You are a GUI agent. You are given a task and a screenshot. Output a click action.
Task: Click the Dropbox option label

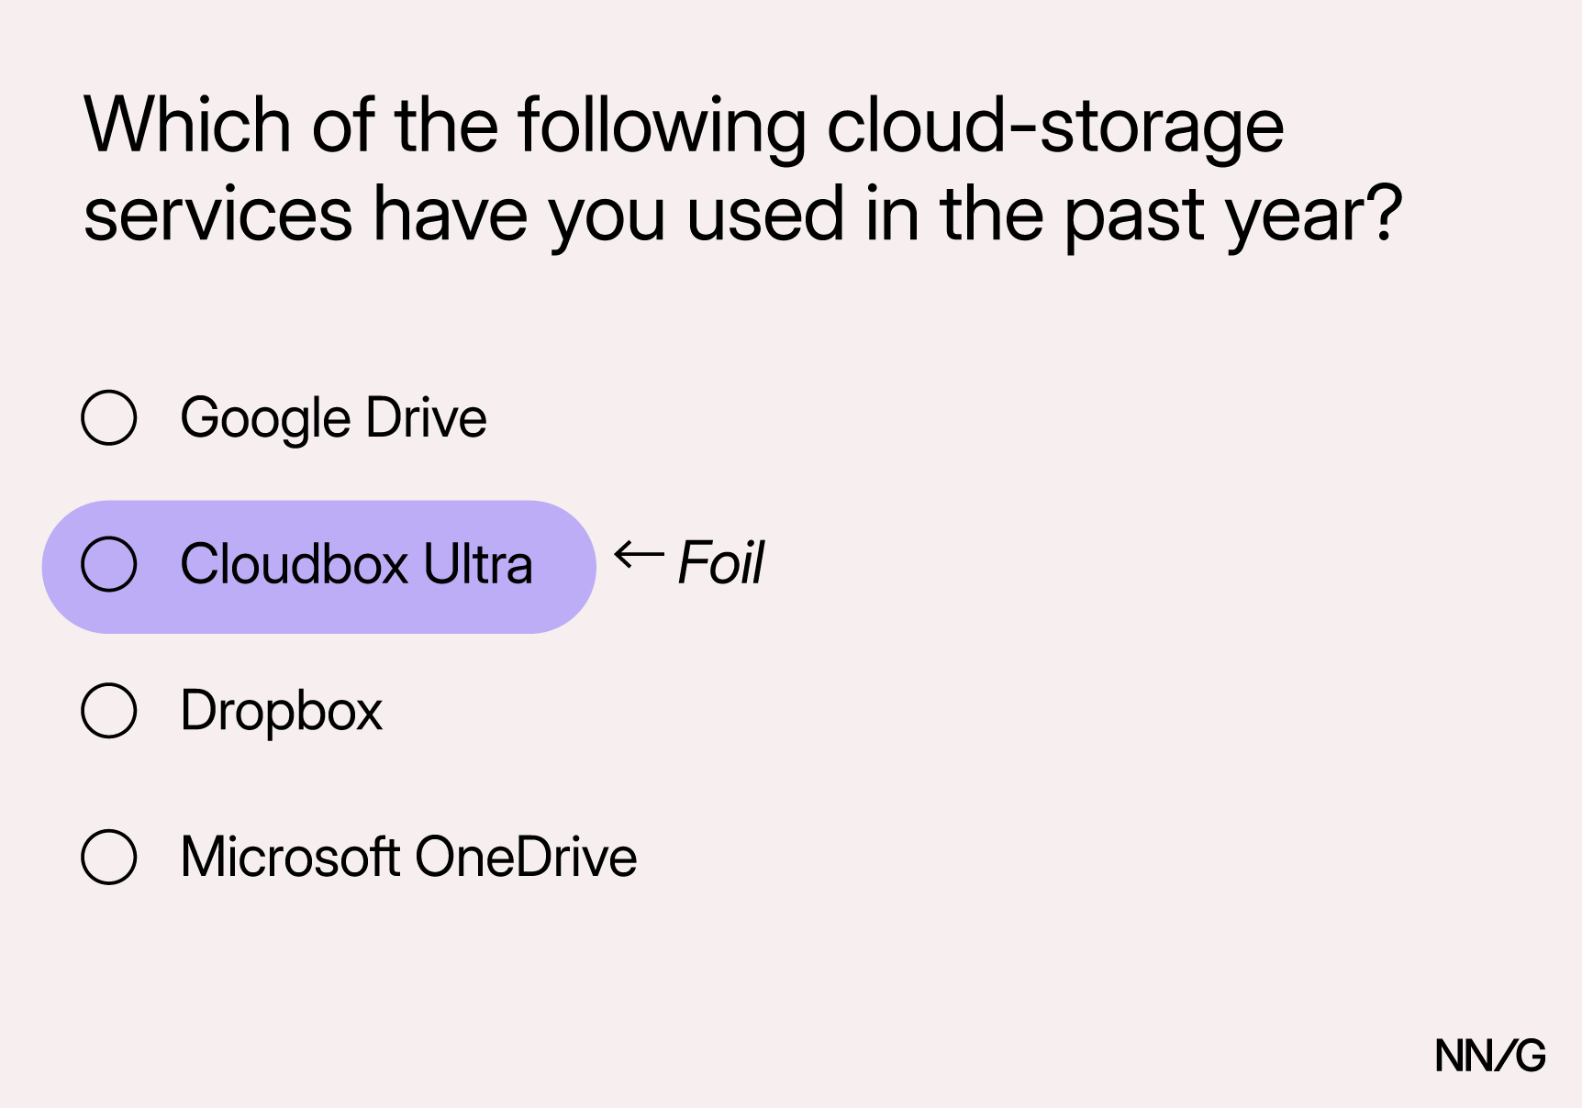pyautogui.click(x=281, y=711)
